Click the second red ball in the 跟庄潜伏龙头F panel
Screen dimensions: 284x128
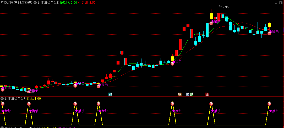point(29,104)
